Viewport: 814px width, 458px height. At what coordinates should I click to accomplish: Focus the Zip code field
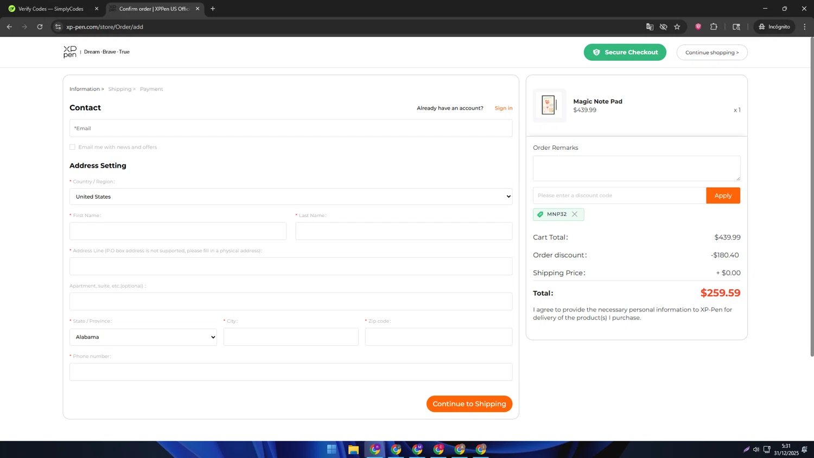(438, 337)
